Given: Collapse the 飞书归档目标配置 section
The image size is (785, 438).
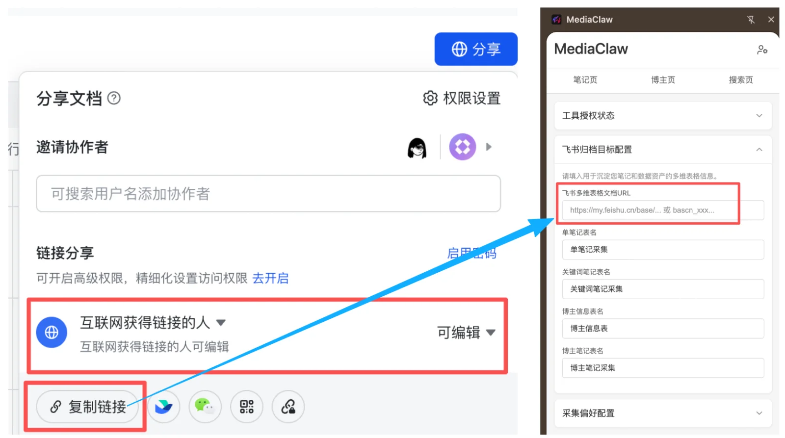Looking at the screenshot, I should [x=663, y=150].
